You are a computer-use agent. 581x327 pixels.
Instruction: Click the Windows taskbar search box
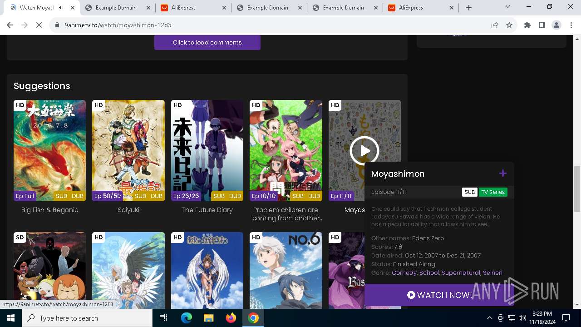pos(87,318)
